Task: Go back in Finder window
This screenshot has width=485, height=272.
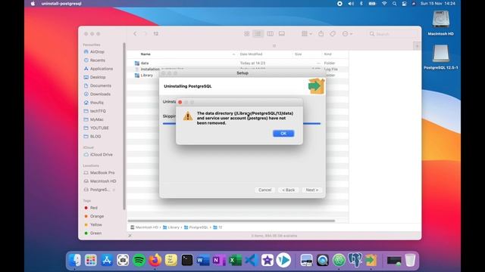Action: (135, 33)
